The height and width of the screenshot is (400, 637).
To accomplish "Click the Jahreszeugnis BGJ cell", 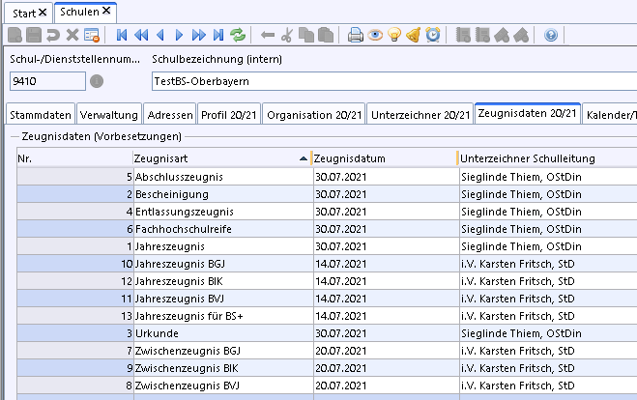I will coord(223,264).
